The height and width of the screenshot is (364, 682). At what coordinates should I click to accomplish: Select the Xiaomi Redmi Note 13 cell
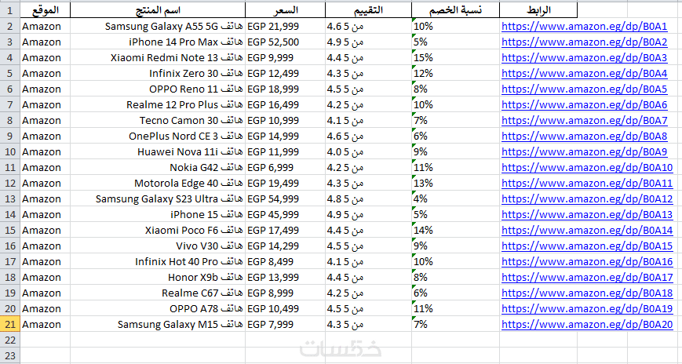click(158, 58)
